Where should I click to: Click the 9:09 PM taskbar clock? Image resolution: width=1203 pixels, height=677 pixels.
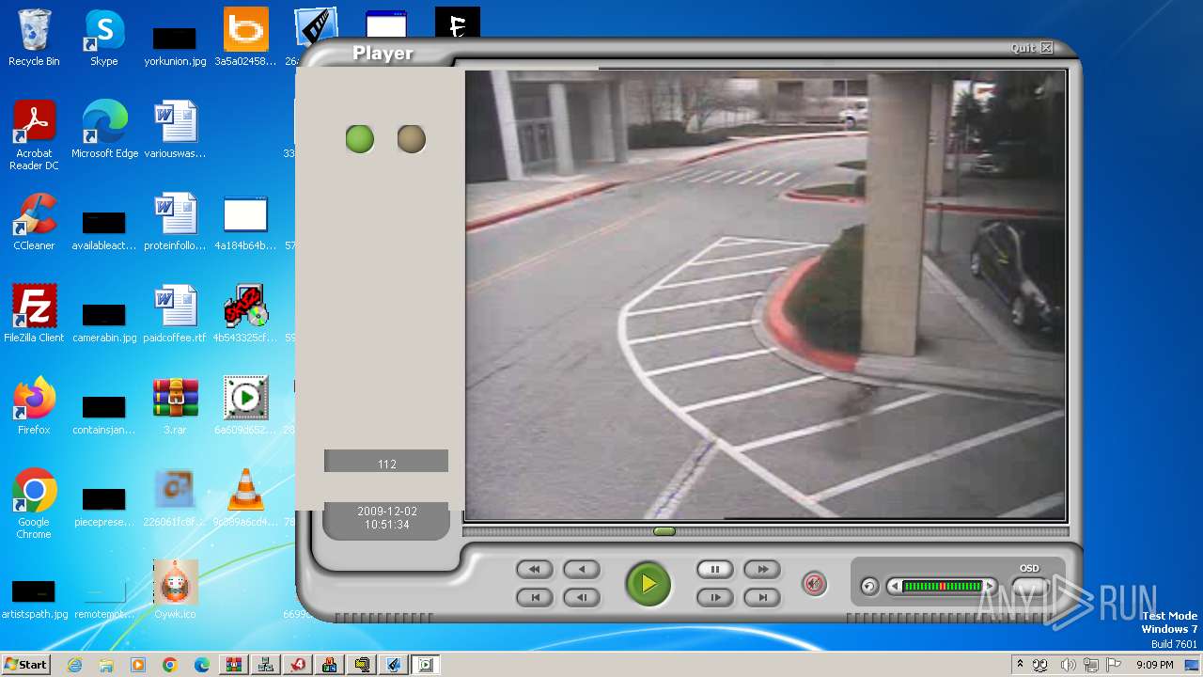click(x=1154, y=665)
